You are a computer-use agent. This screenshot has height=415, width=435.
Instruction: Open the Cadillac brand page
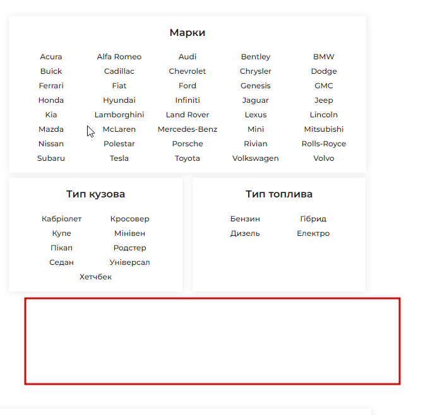pyautogui.click(x=119, y=71)
